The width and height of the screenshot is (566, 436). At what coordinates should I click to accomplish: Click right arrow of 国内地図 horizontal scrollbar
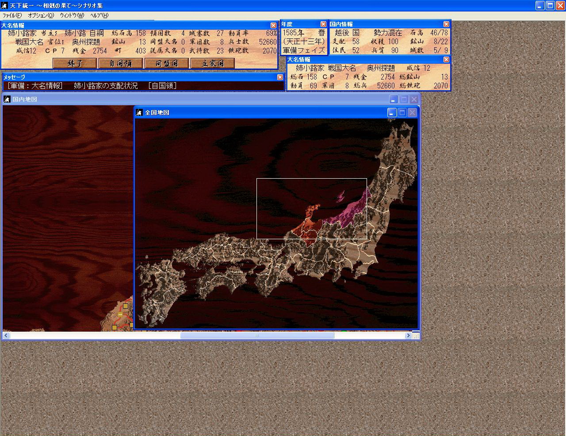(x=408, y=336)
